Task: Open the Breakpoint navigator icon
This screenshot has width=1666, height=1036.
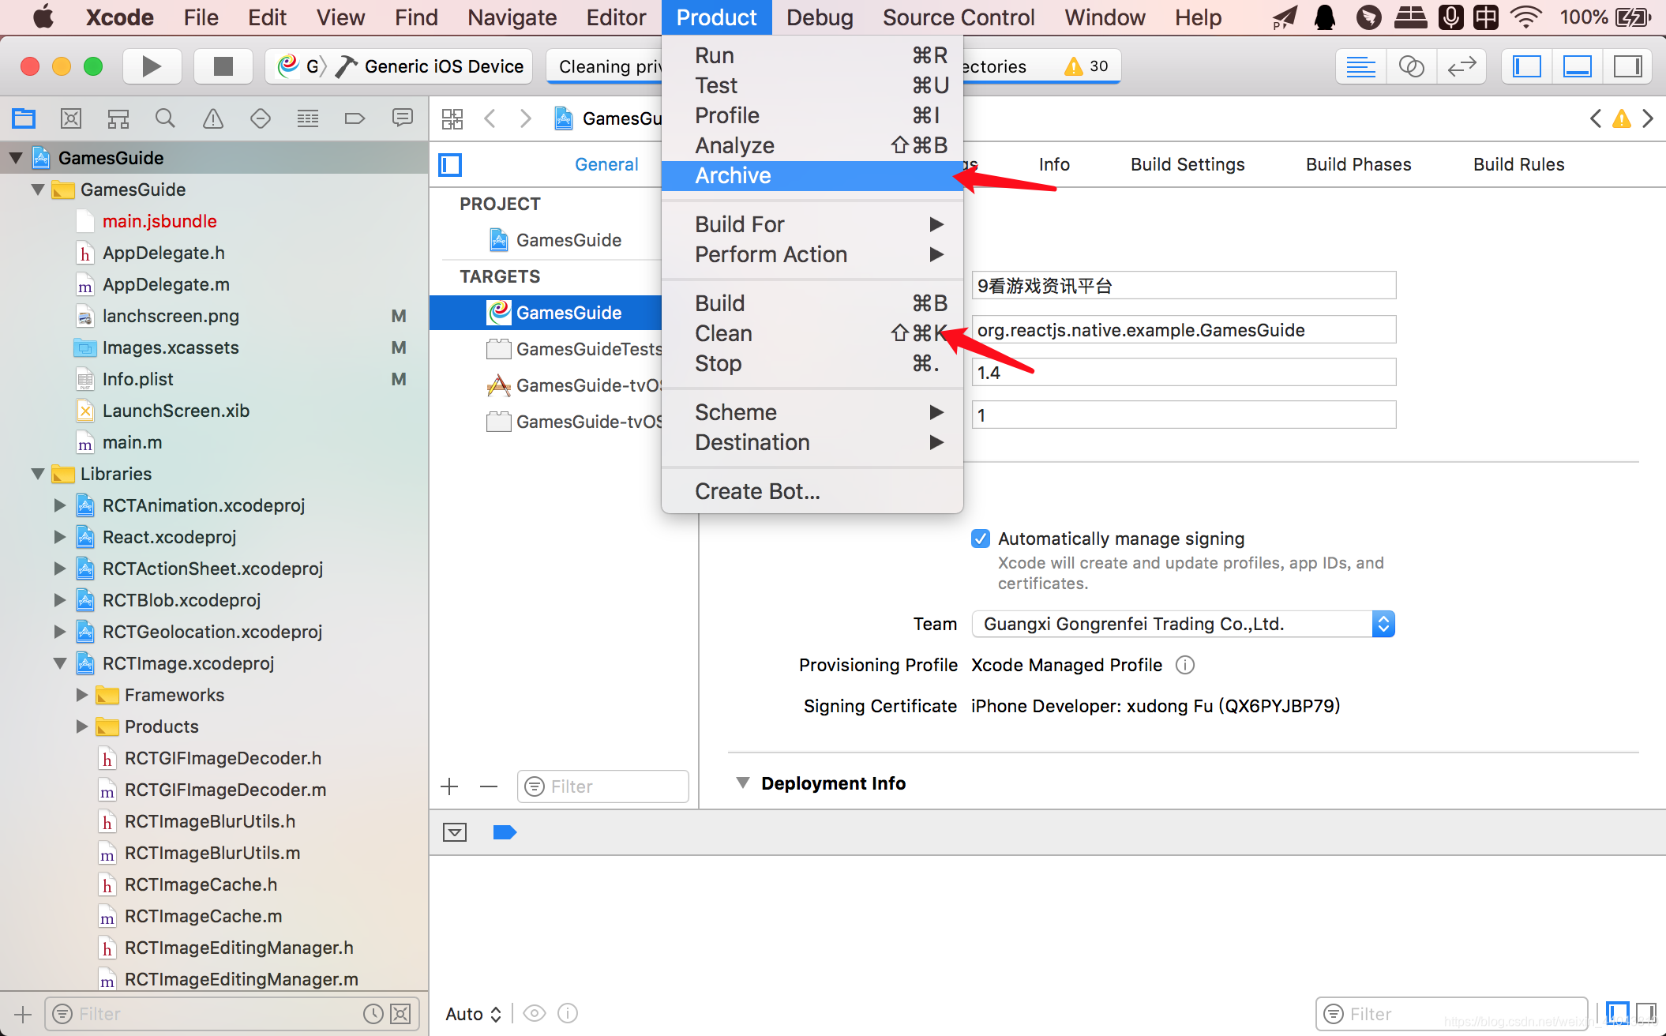Action: tap(355, 118)
